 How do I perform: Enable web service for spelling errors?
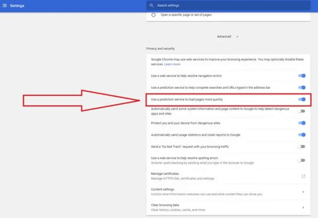click(301, 160)
